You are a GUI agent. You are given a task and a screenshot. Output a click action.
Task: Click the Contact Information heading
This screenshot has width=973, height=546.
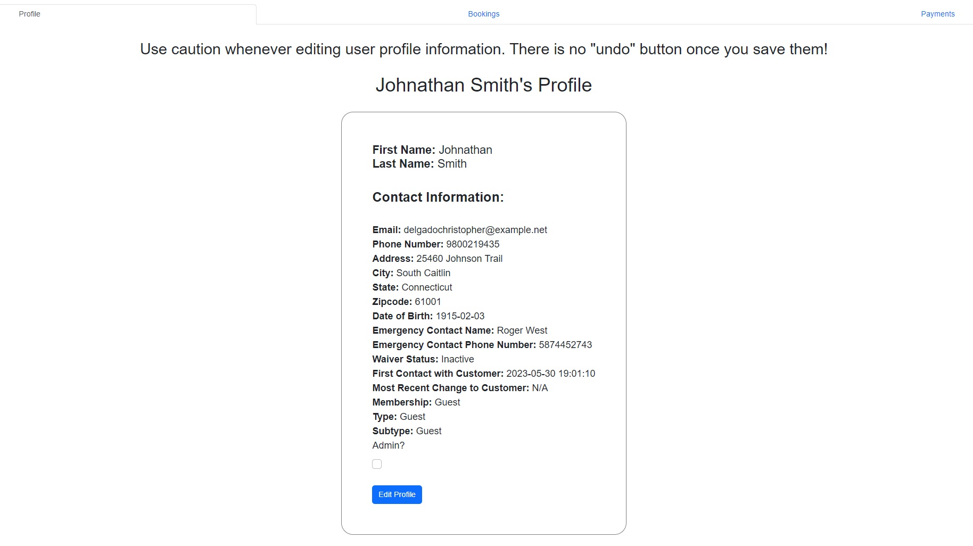438,197
